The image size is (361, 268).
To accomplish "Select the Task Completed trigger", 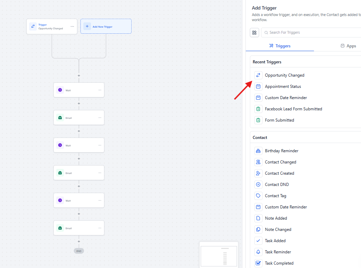I will (279, 263).
